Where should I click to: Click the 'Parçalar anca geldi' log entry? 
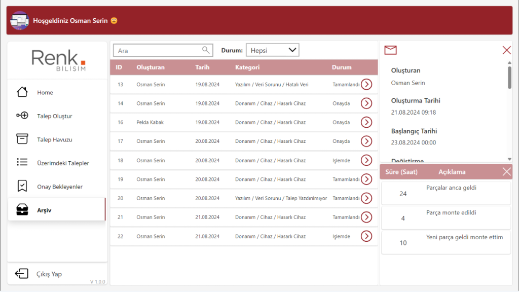(446, 193)
